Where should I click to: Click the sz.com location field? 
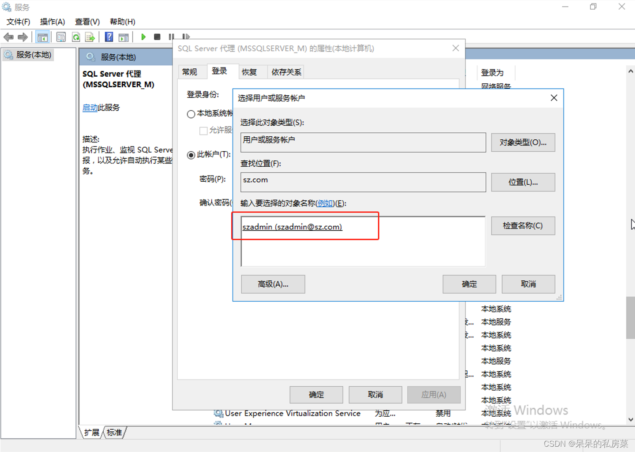(363, 182)
